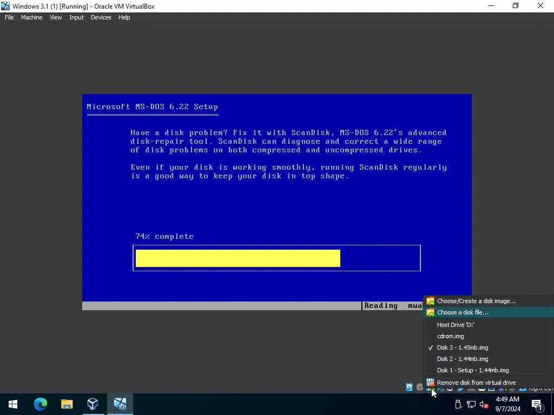Click the safely remove hardware tray icon
The width and height of the screenshot is (554, 415).
click(x=458, y=404)
